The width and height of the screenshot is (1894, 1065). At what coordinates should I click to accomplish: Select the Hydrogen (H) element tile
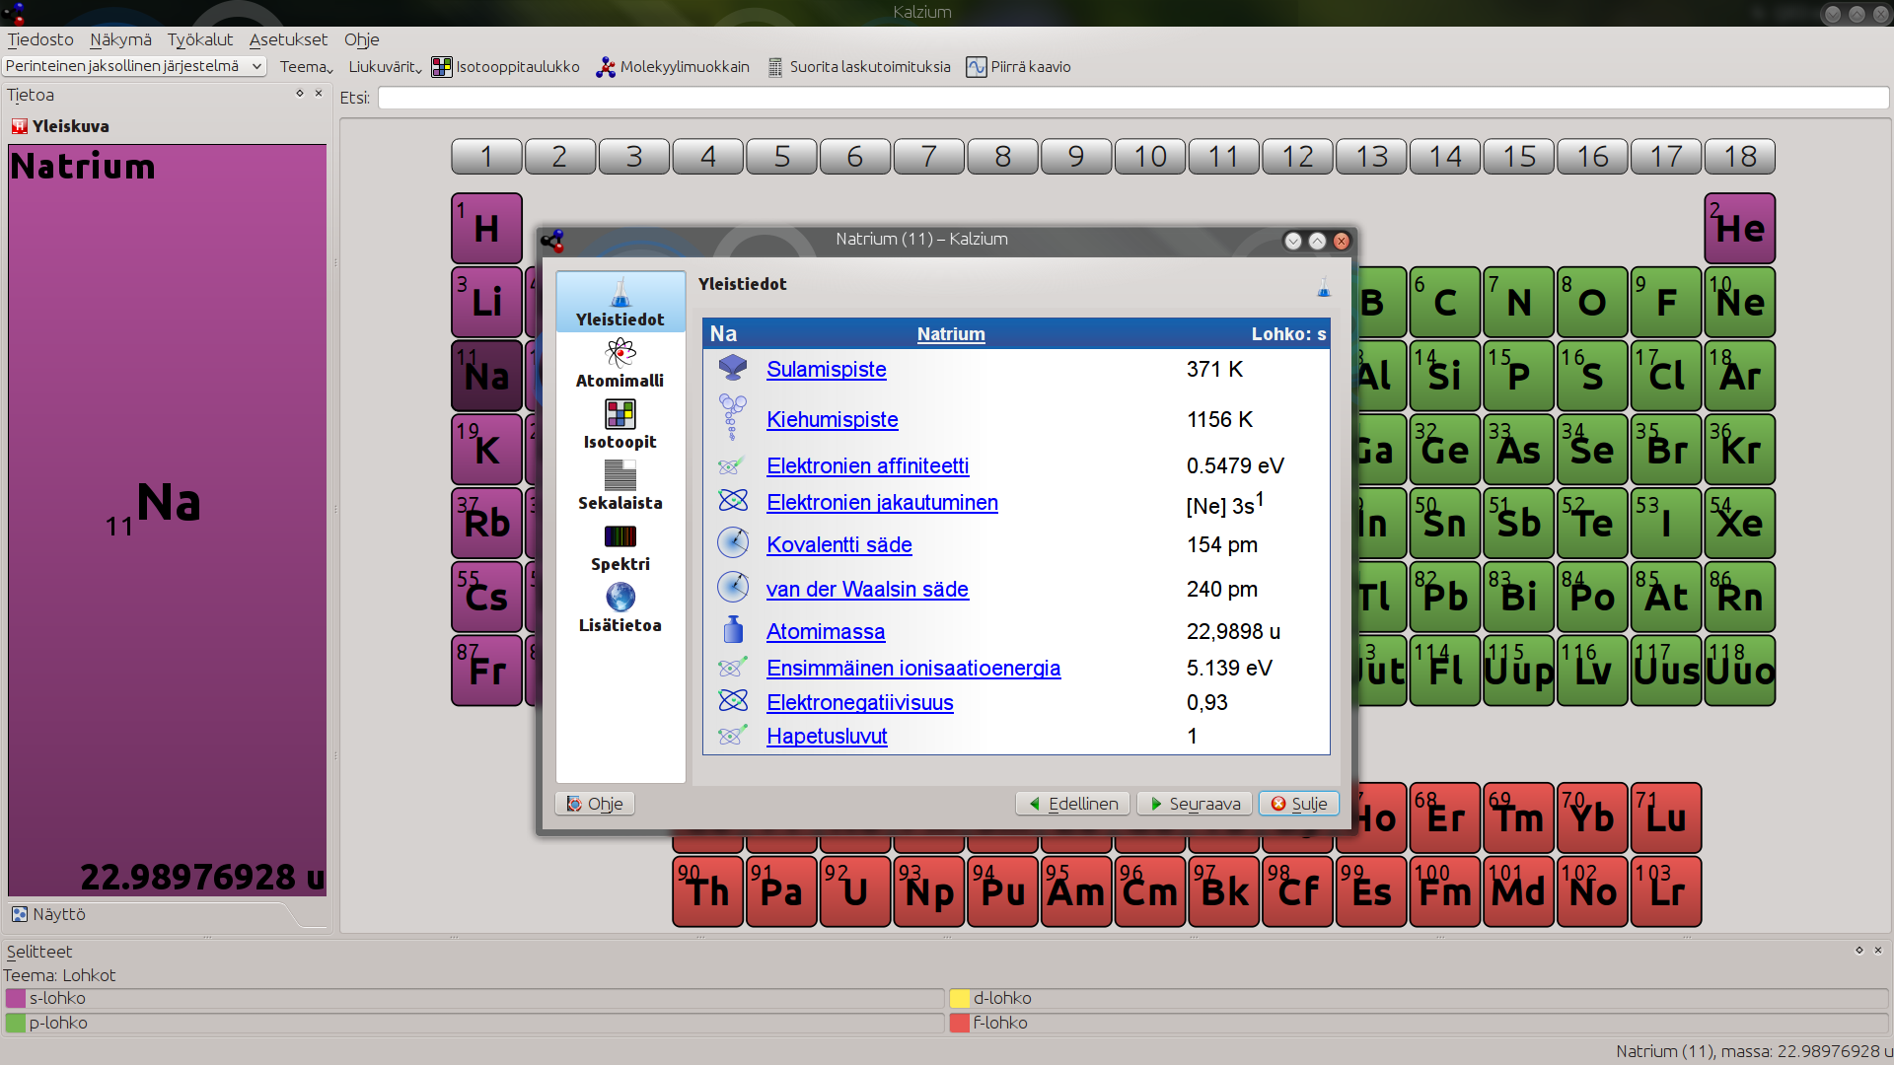(x=486, y=228)
